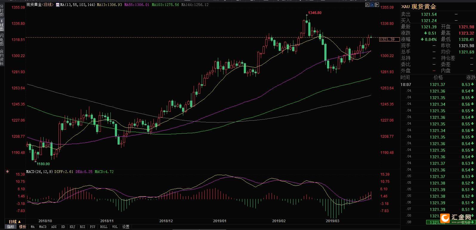Click the 1180.90 low price marker
The image size is (476, 230).
click(x=43, y=164)
